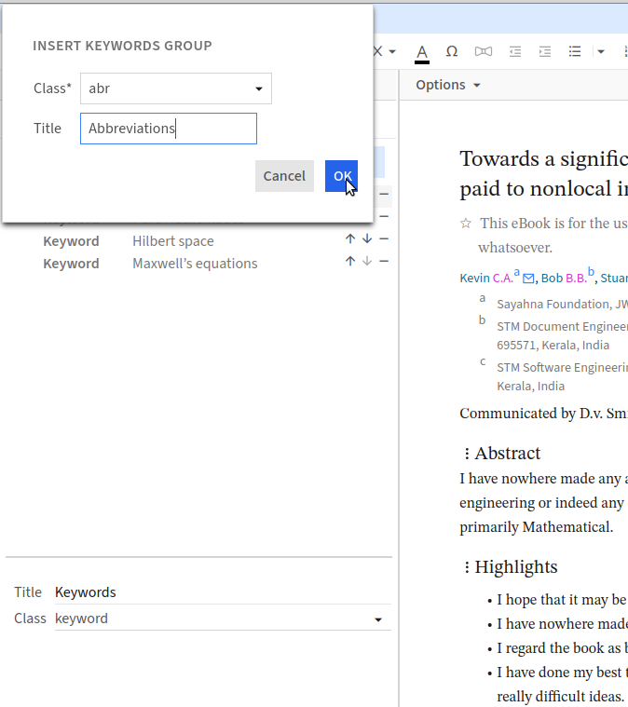Image resolution: width=628 pixels, height=707 pixels.
Task: Move Maxwell's equations keyword up
Action: point(350,262)
